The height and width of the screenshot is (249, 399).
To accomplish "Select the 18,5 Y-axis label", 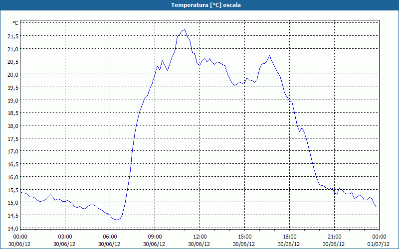I will pos(13,113).
